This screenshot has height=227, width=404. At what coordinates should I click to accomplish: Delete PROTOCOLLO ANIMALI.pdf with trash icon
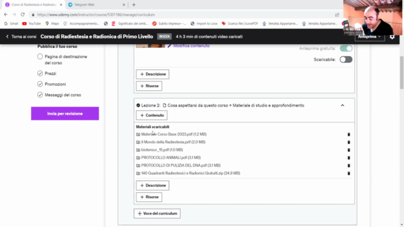[x=348, y=158]
